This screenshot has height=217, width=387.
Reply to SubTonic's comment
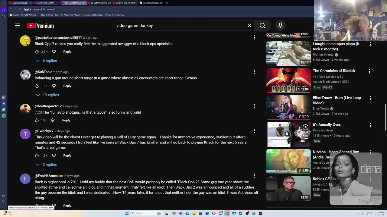[x=67, y=86]
